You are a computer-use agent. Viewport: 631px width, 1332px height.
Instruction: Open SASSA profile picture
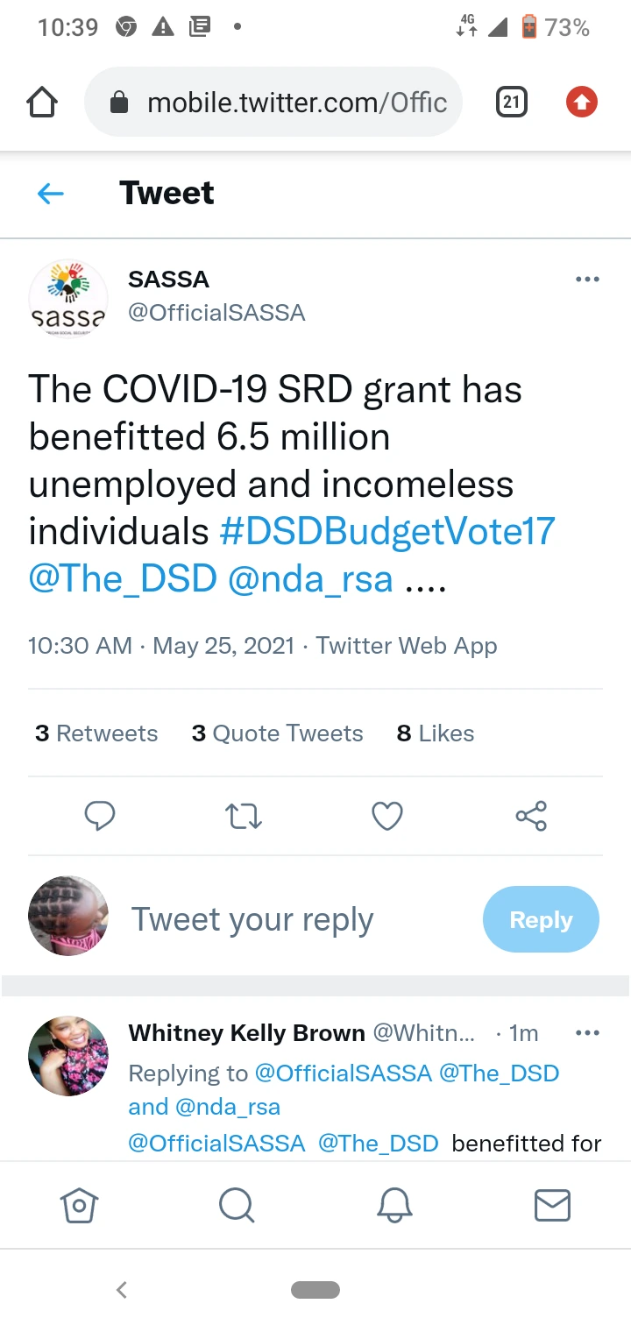tap(68, 299)
